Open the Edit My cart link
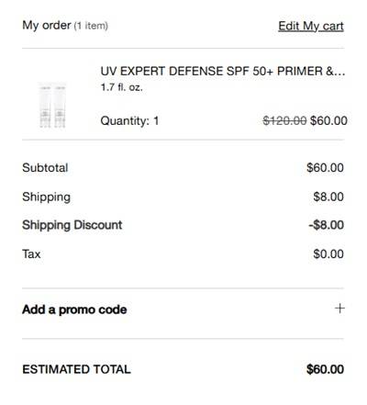 [311, 27]
